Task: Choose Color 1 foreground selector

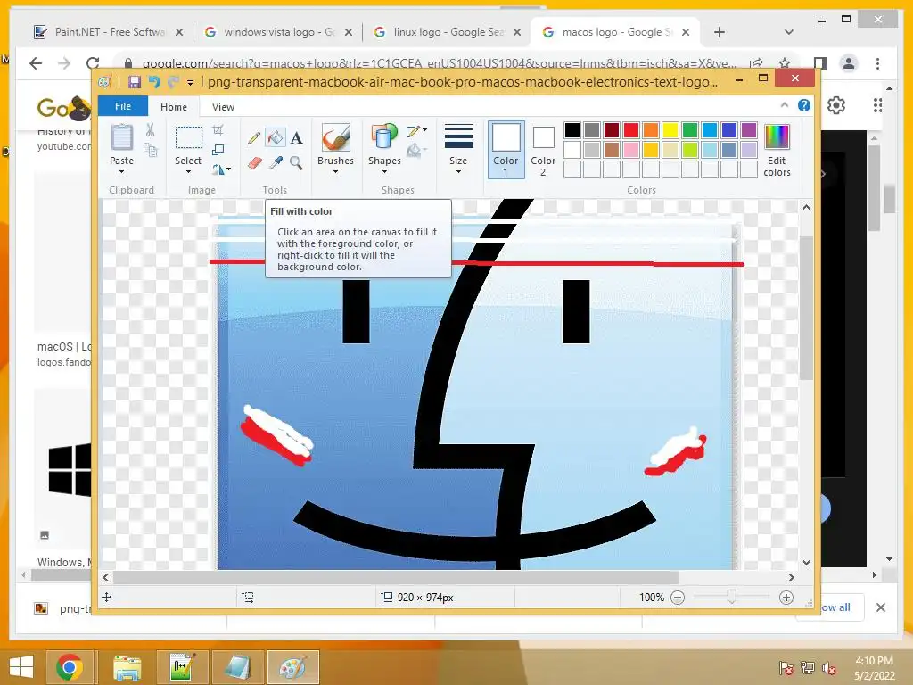Action: pos(506,149)
